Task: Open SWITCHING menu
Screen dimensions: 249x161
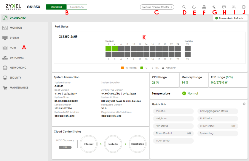Action: pos(17,58)
